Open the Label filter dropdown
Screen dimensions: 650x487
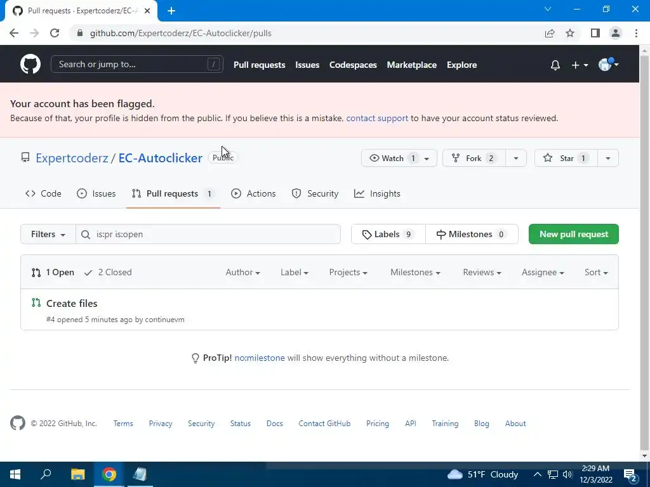coord(295,272)
